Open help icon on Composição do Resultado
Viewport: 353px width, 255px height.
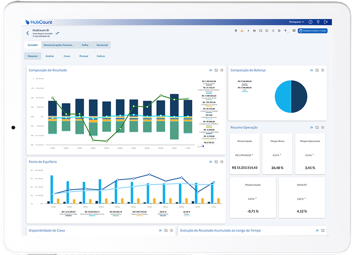coord(222,70)
